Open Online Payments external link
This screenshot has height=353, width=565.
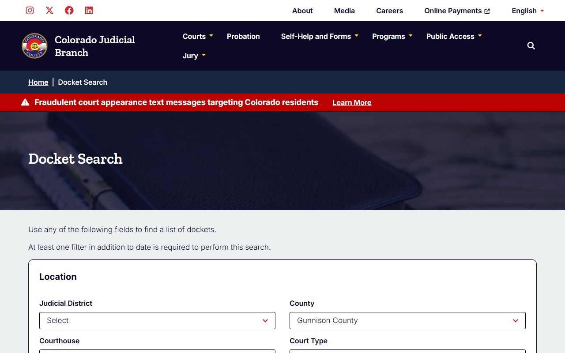pyautogui.click(x=457, y=11)
